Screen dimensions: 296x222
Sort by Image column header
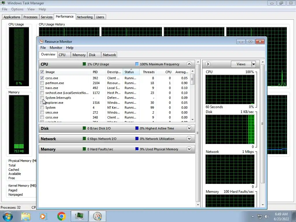(65, 72)
